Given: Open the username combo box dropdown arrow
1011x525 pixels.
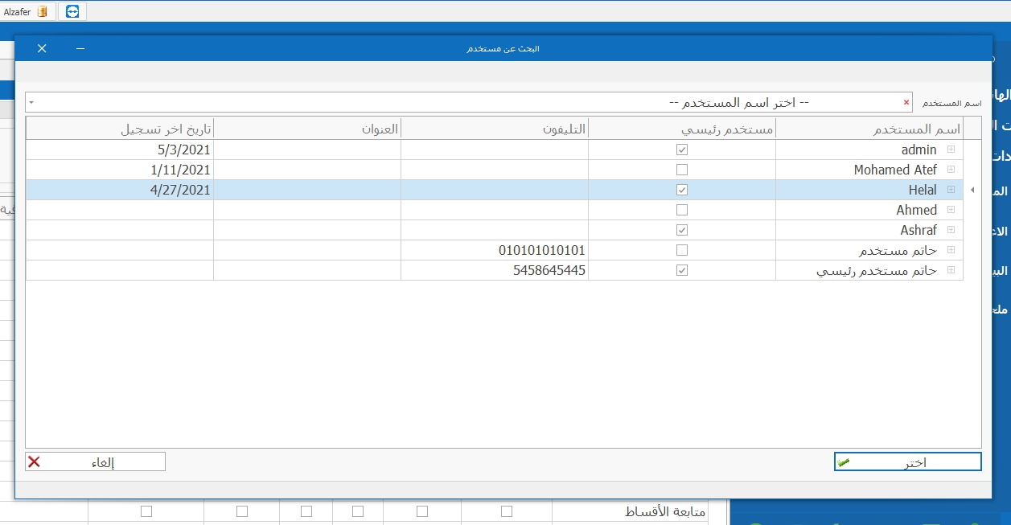Looking at the screenshot, I should pyautogui.click(x=31, y=103).
